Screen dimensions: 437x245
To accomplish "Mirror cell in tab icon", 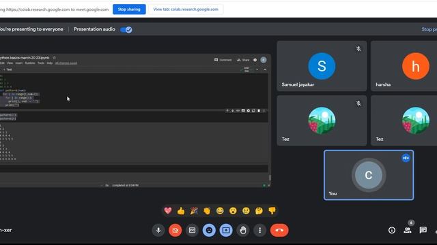I will click(253, 111).
